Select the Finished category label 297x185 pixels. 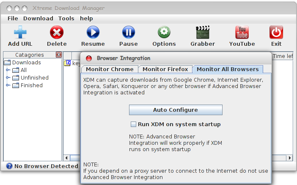32,86
